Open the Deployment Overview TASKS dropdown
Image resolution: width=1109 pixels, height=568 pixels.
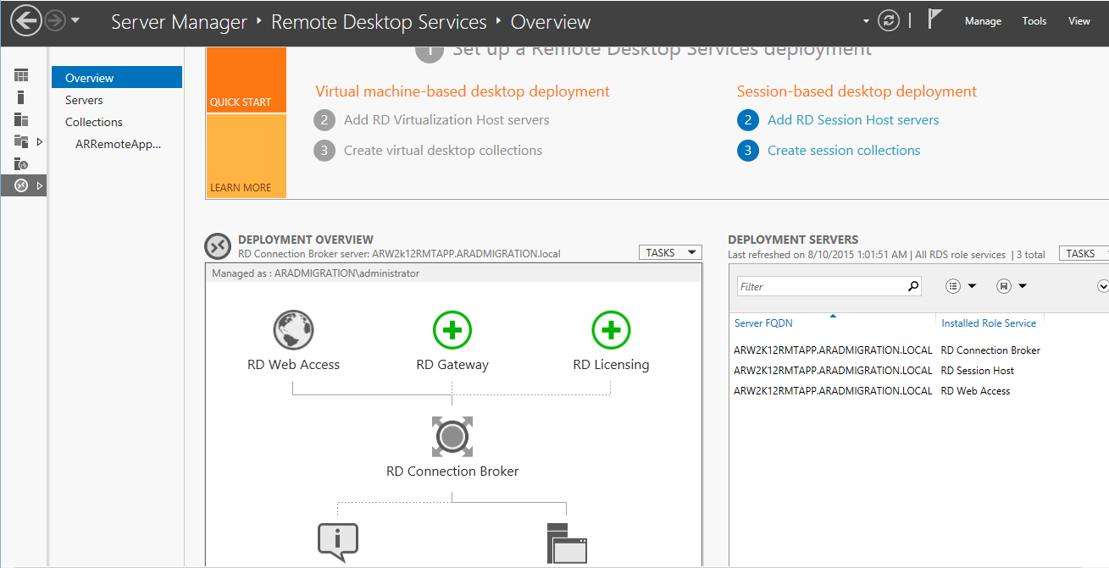[669, 251]
